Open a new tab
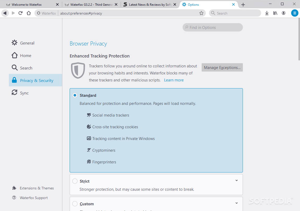This screenshot has height=211, width=300. pos(243,5)
